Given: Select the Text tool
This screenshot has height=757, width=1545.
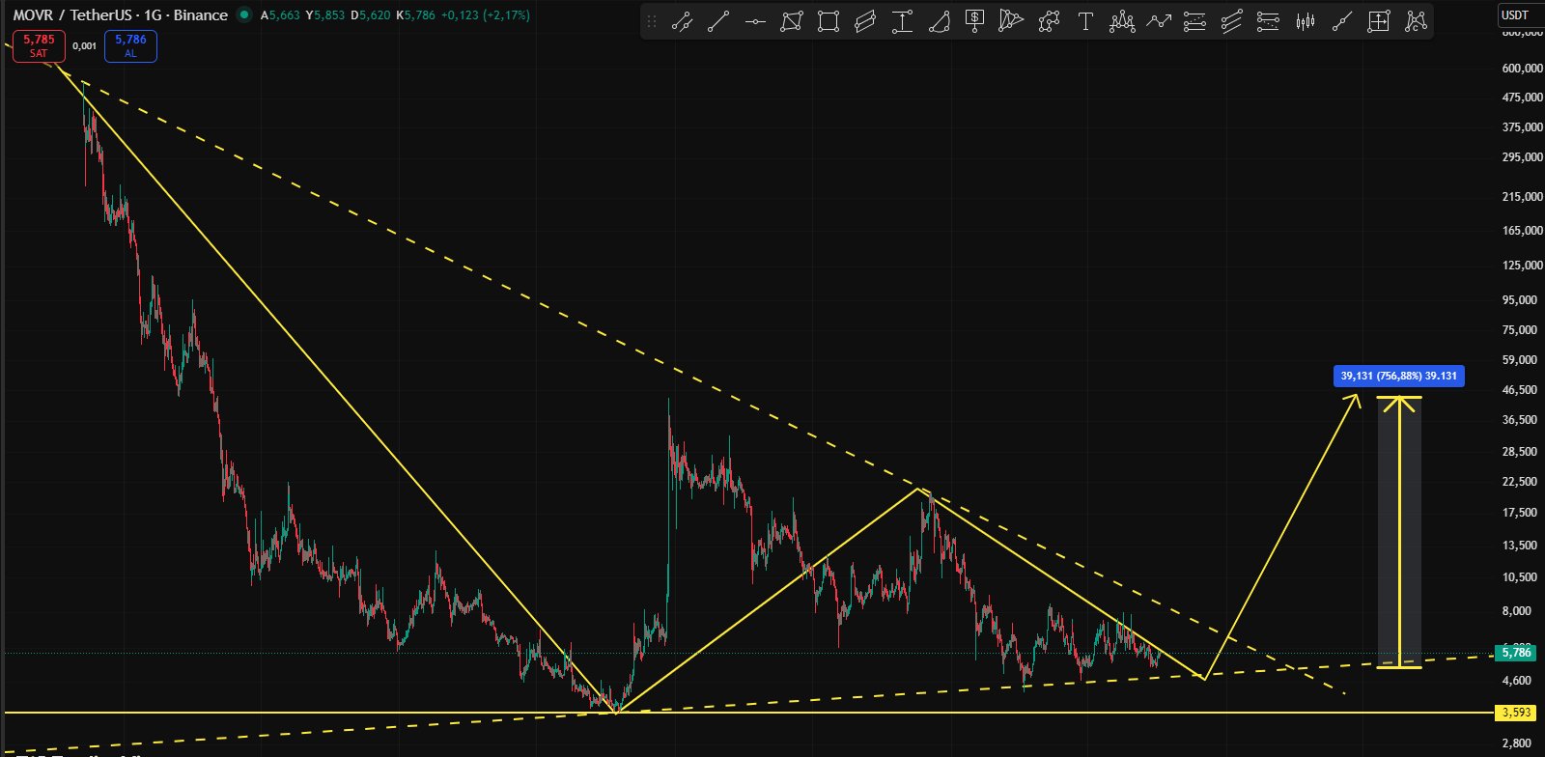Looking at the screenshot, I should (x=1085, y=21).
